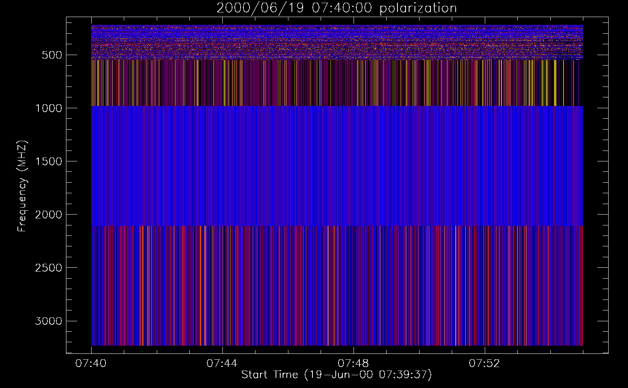Screen dimensions: 628x388
Task: Click the 07:40 time tick label
Action: tap(91, 364)
